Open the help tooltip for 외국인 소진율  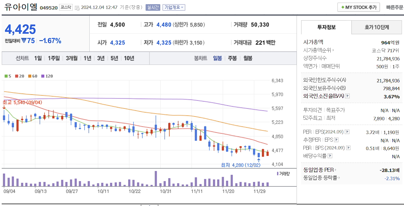tap(347, 96)
